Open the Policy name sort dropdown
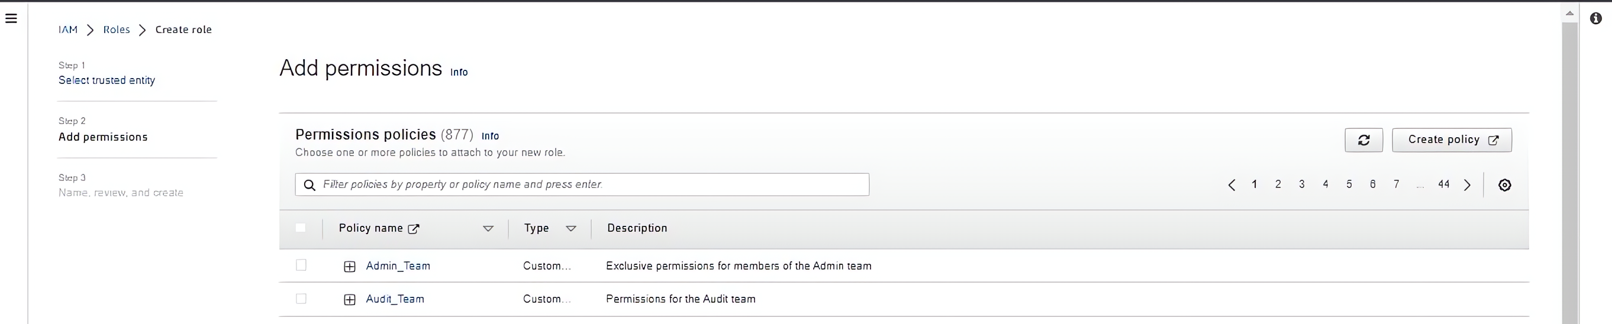 (x=488, y=229)
